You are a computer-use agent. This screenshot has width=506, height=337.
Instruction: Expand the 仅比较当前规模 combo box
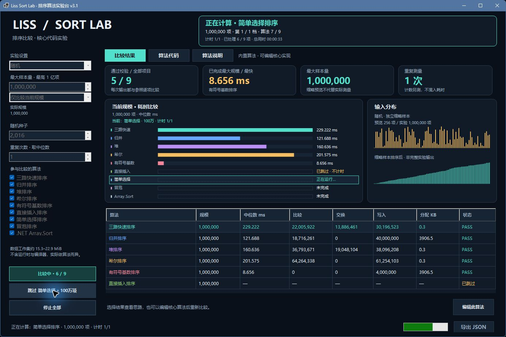pos(88,97)
